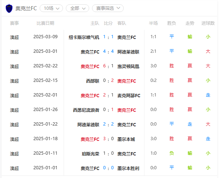Click half-time 2:1 in the 2025-03-01 row

pos(153,51)
